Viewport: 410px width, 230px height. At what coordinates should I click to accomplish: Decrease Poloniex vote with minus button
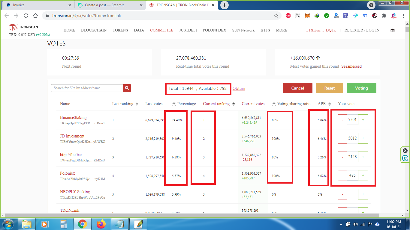342,175
